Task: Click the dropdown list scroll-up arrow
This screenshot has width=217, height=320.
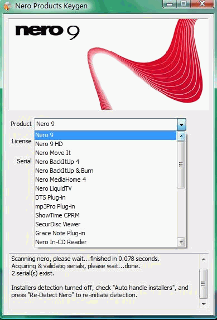Action: click(x=181, y=136)
